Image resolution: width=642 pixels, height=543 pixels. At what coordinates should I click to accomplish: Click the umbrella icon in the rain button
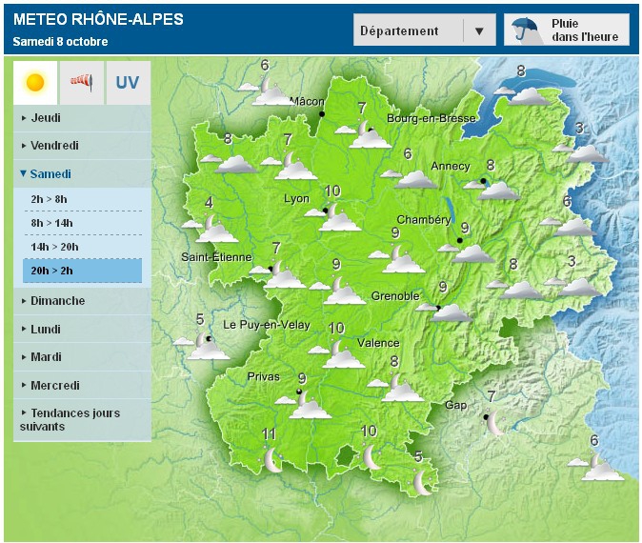pos(525,29)
